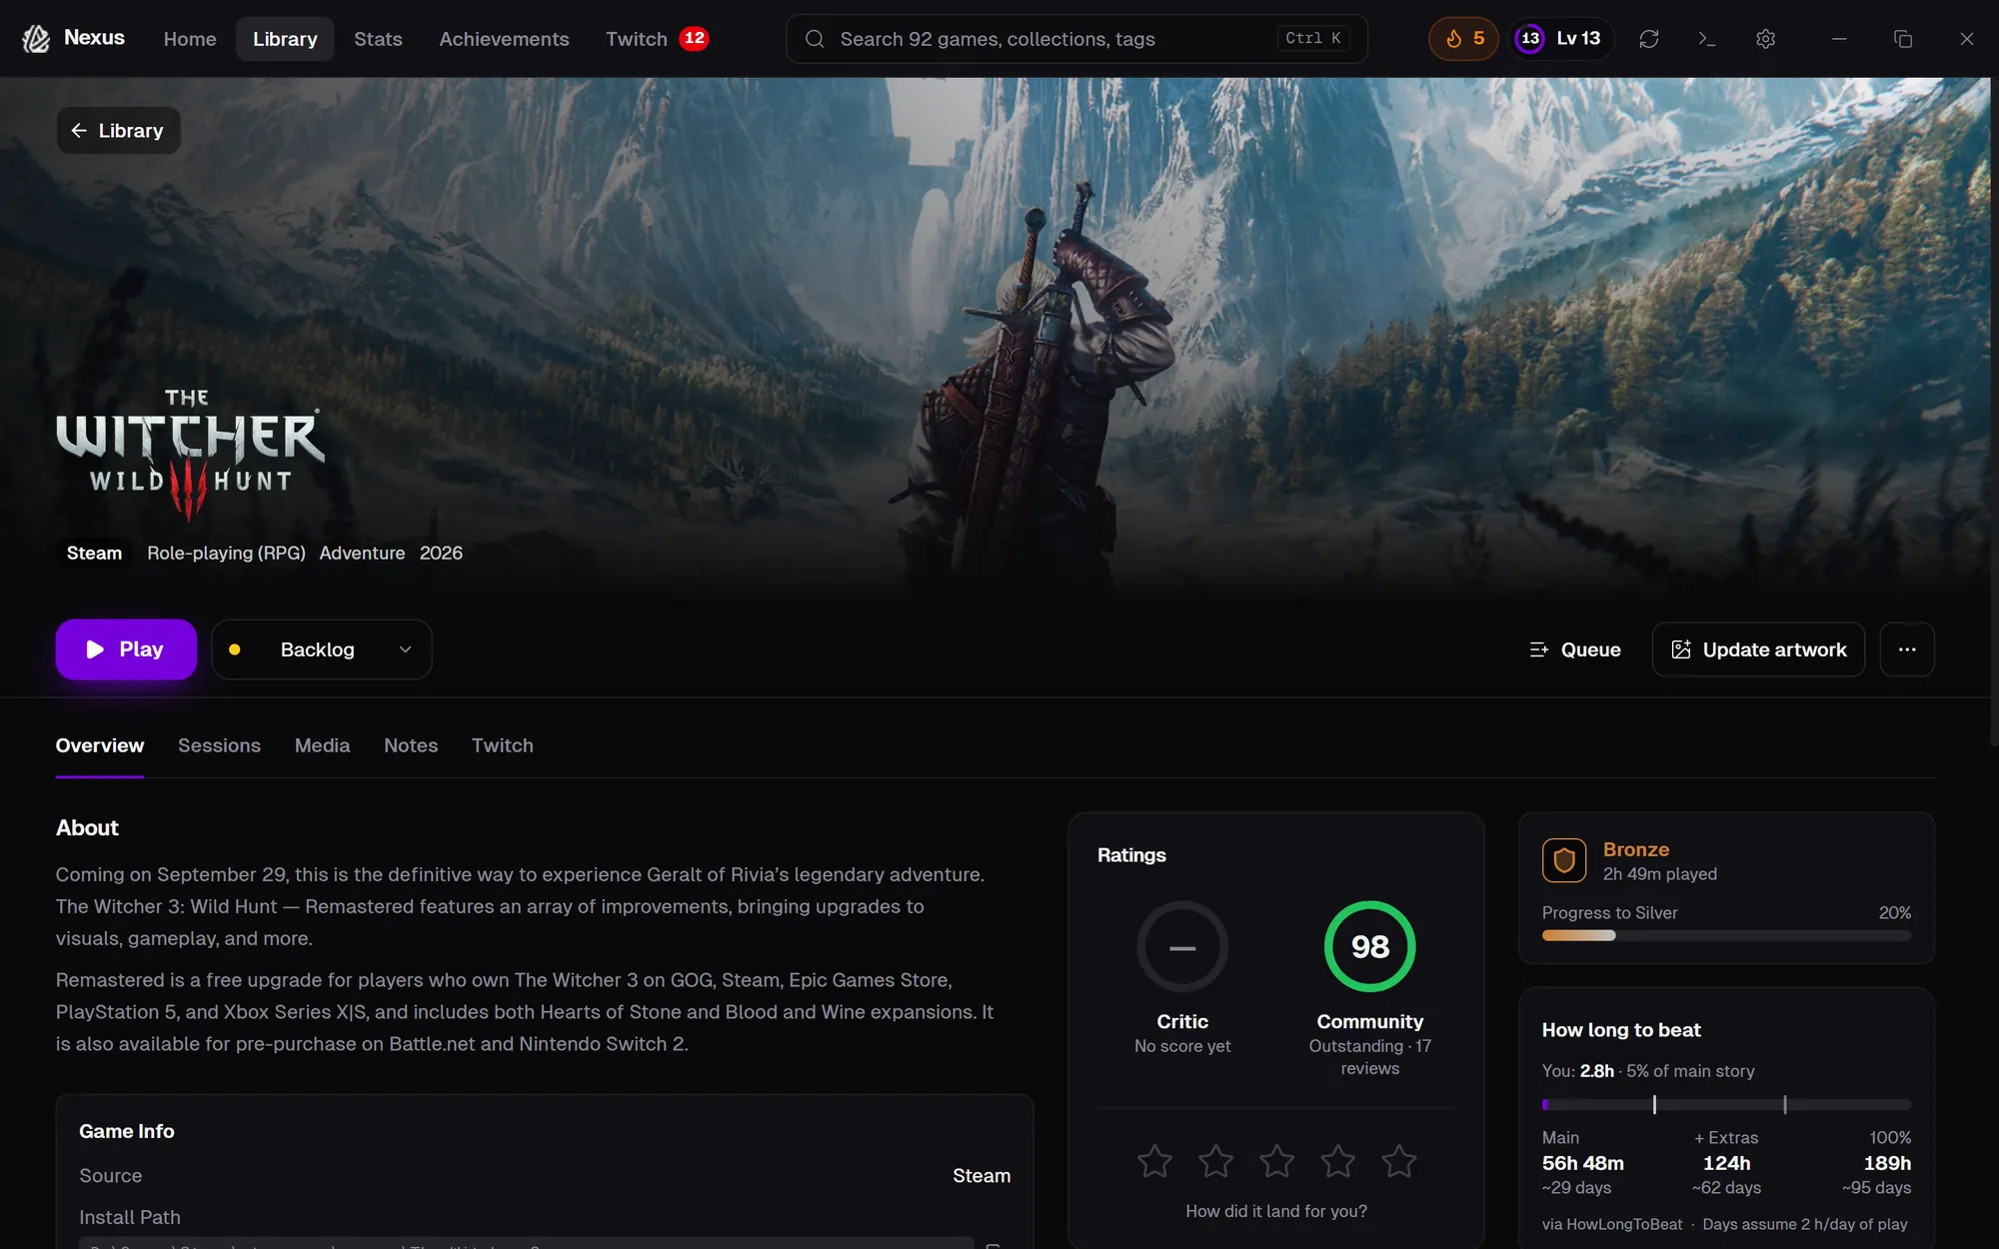Image resolution: width=1999 pixels, height=1249 pixels.
Task: Switch to the Media tab
Action: click(x=322, y=745)
